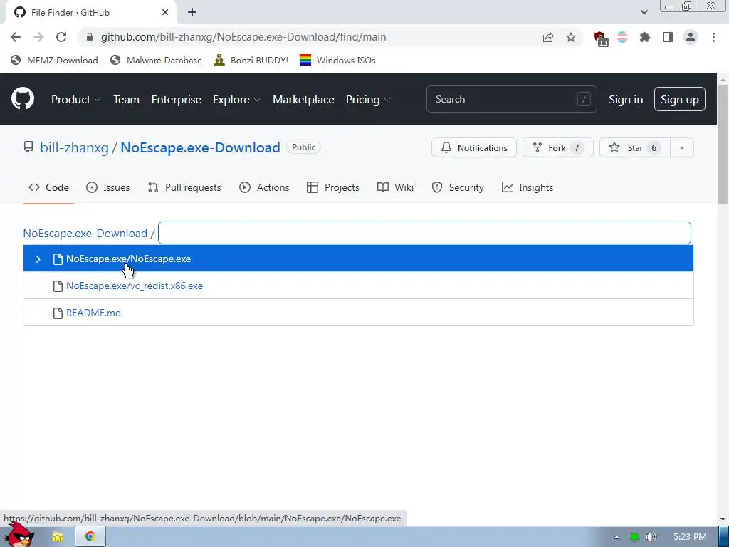Open the MEMZ Download bookmark
The height and width of the screenshot is (547, 729).
54,60
